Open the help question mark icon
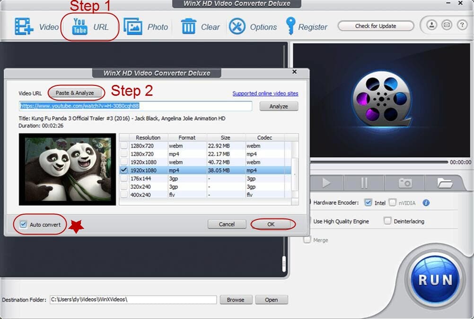Viewport: 474px width, 319px height. pos(462,25)
